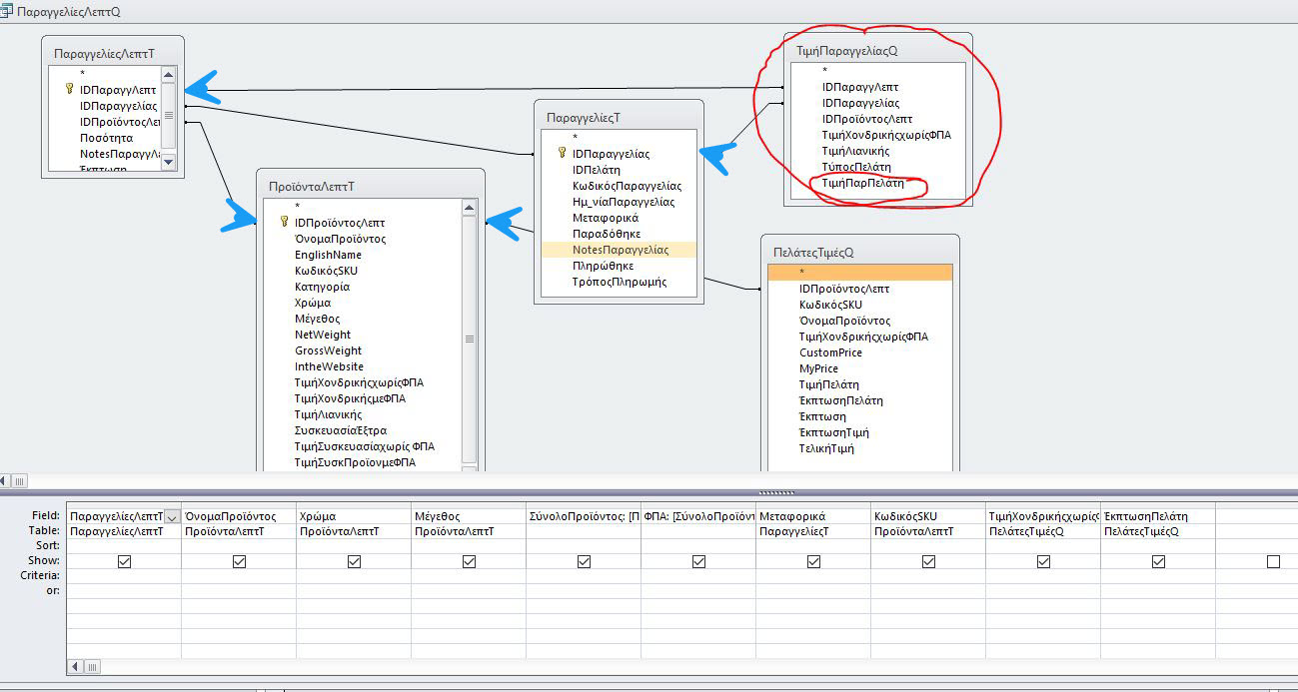Click the key icon next to IDΠροϊόντοςΛεπτ in ΠροϊόνταΛεπτT

285,223
